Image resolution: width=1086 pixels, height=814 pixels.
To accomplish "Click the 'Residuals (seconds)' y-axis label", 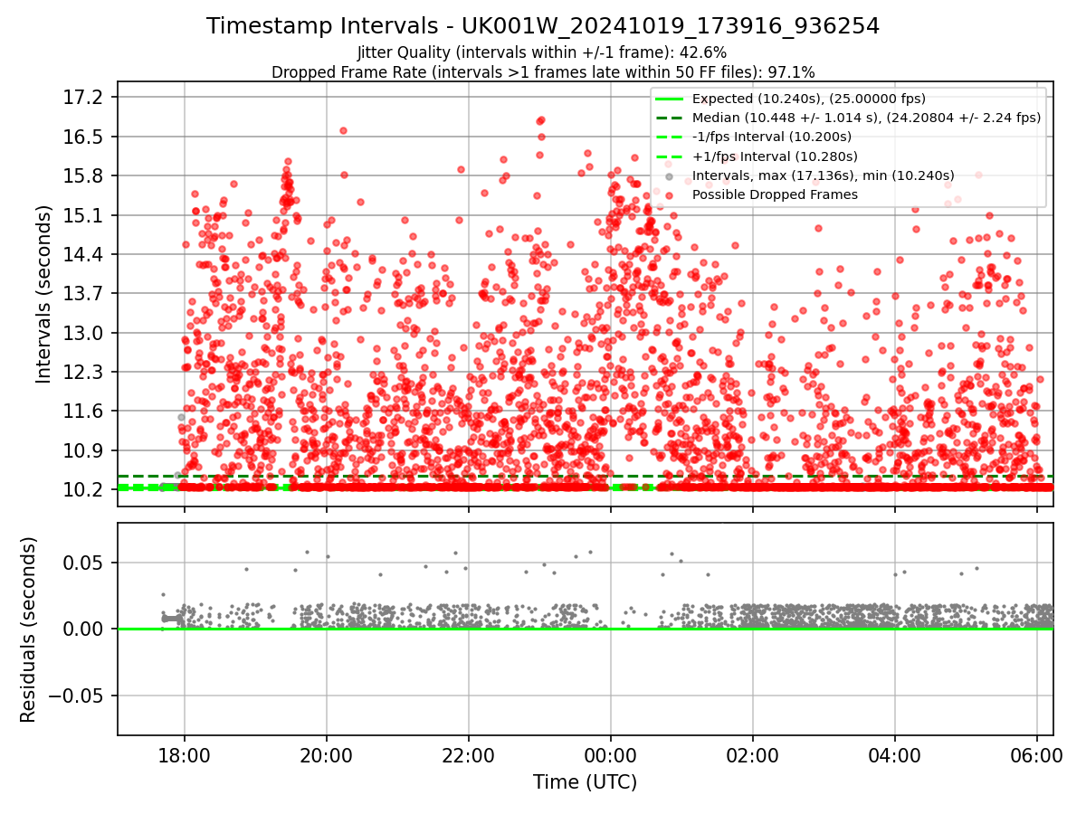I will click(28, 629).
